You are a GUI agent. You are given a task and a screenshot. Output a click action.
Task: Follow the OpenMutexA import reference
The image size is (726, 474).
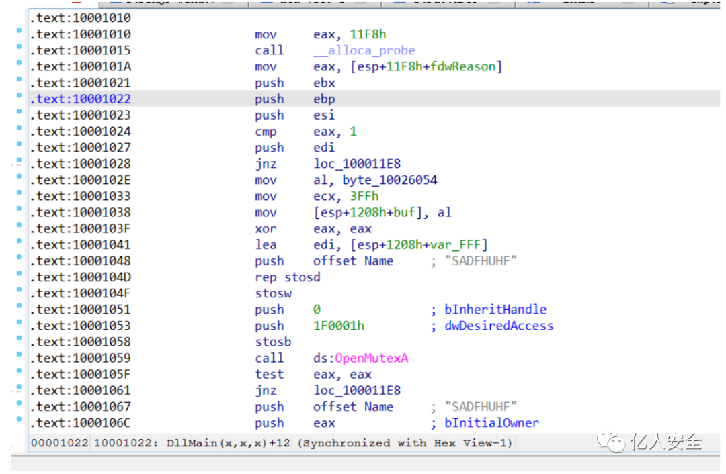pos(371,359)
